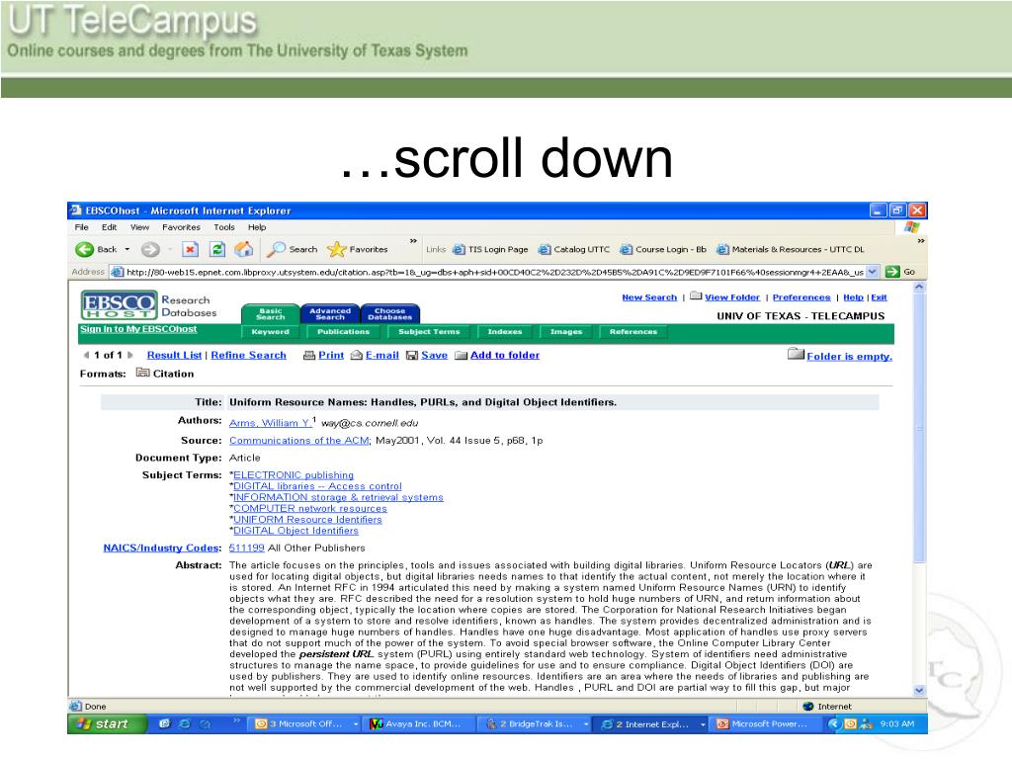The image size is (1012, 759).
Task: Open the View menu
Action: (139, 227)
